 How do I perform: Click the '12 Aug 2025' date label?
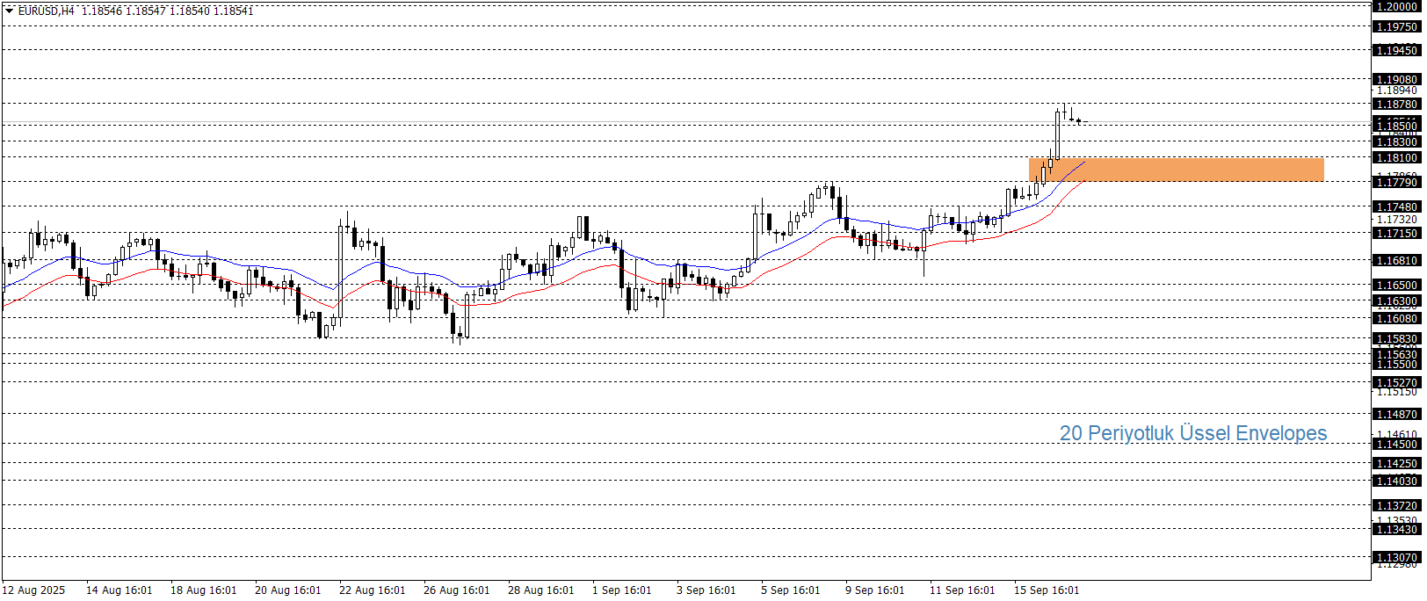pos(33,590)
